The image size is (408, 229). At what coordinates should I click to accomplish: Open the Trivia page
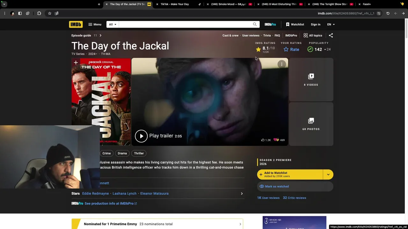[x=267, y=36]
